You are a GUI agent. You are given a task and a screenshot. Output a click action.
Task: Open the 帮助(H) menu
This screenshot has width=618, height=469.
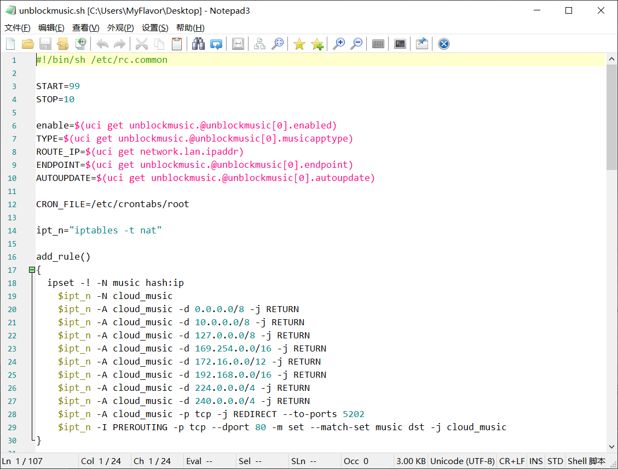tap(190, 28)
